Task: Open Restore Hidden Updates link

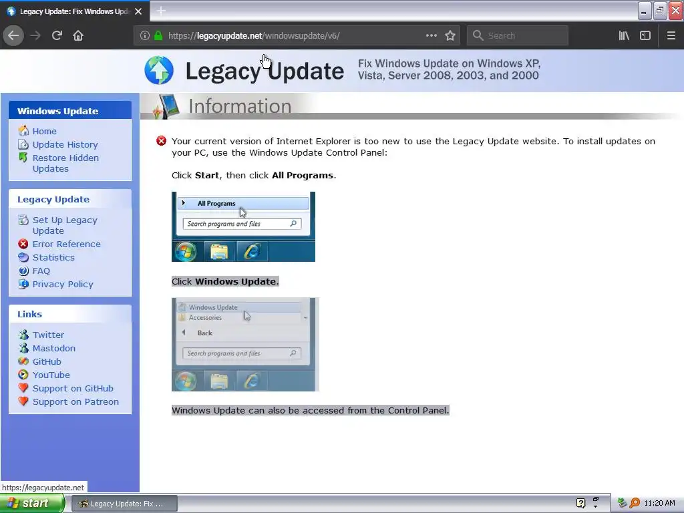Action: [x=65, y=163]
